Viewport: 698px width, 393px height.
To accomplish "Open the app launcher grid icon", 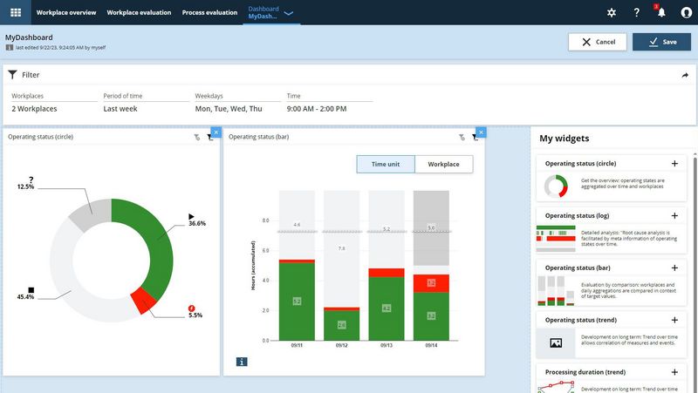I will coord(16,12).
